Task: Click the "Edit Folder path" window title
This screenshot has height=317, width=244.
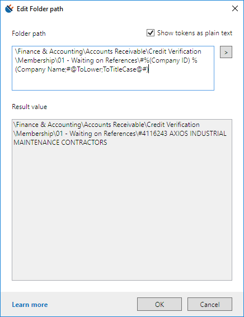Action: (x=40, y=9)
